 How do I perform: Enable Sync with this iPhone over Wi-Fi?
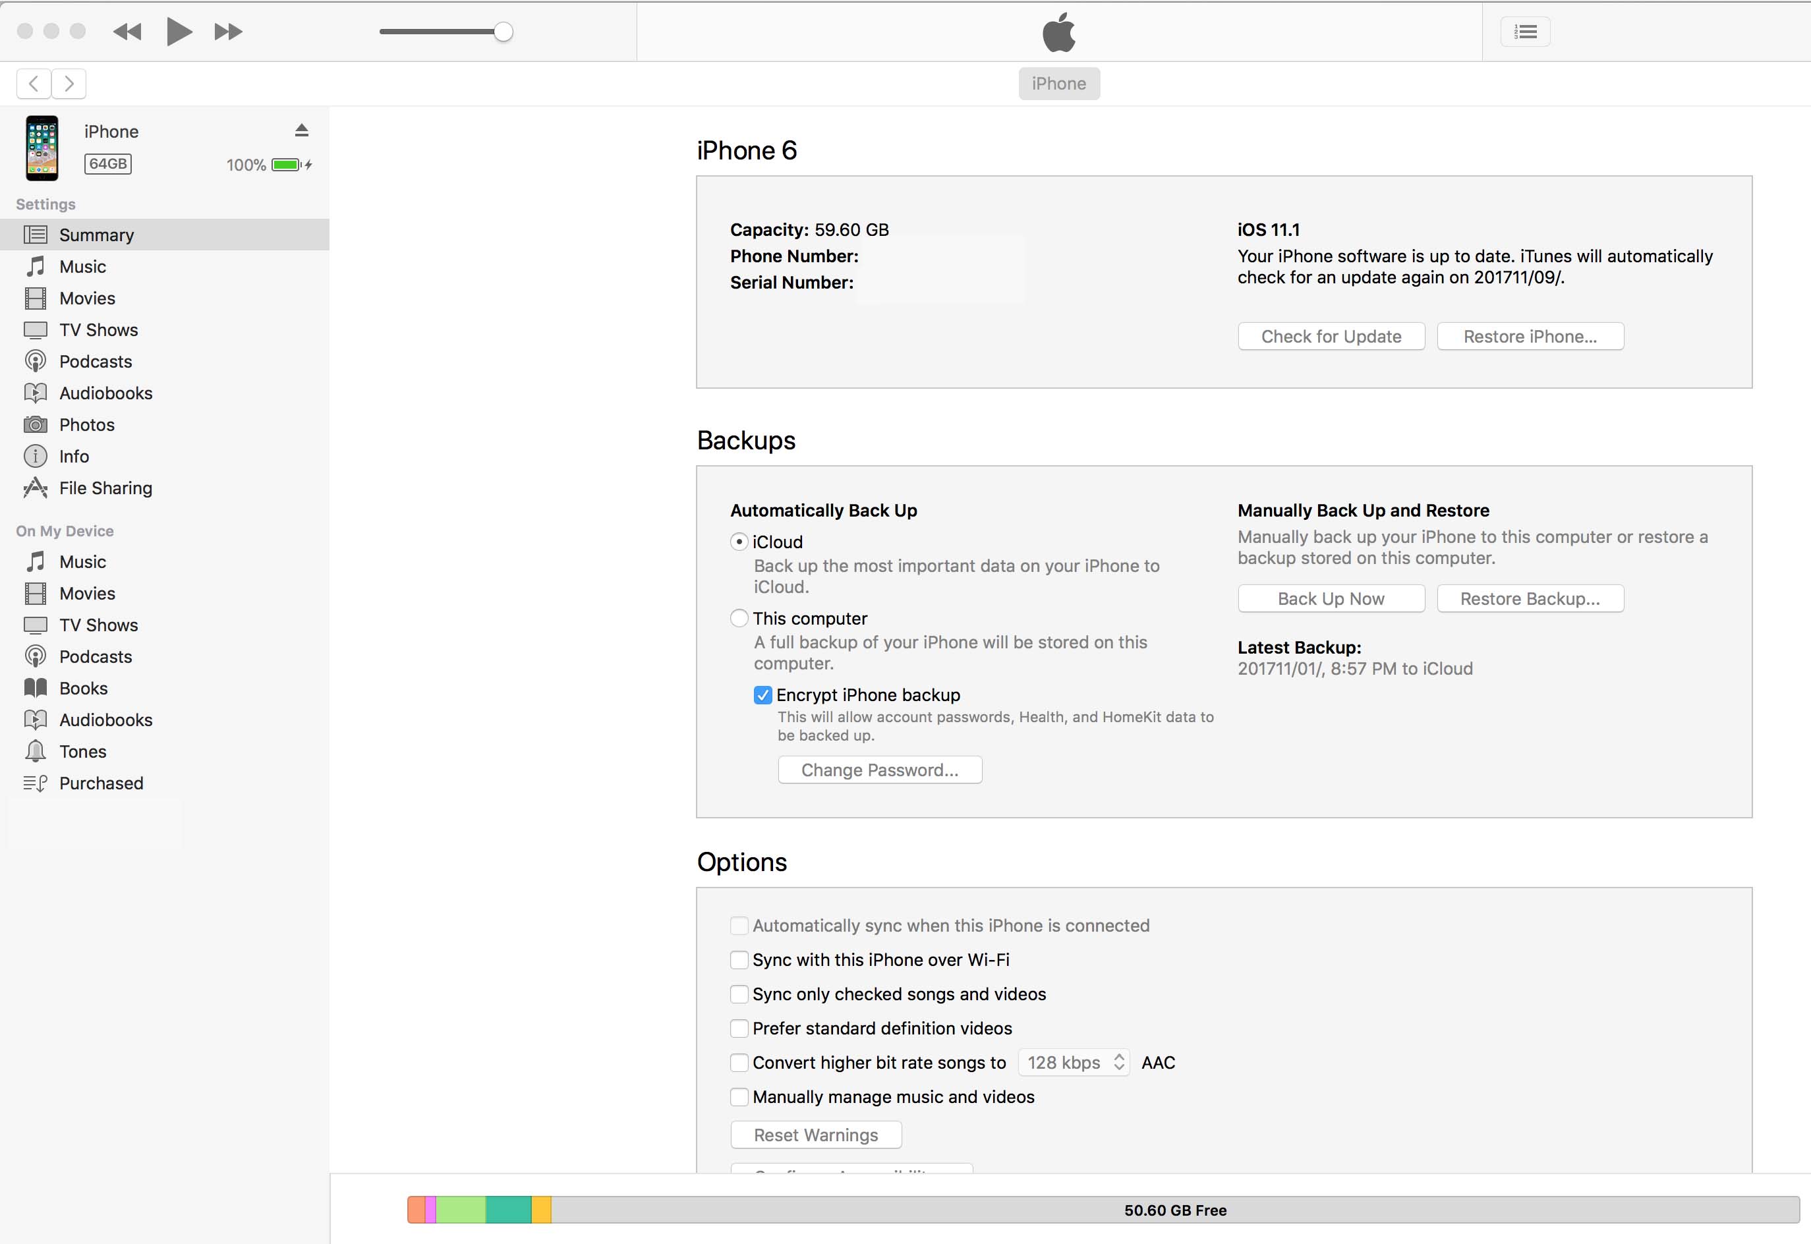click(738, 959)
